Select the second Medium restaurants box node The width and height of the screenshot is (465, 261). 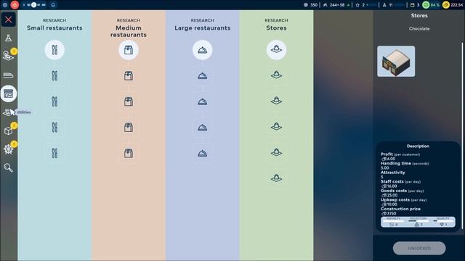tap(129, 75)
